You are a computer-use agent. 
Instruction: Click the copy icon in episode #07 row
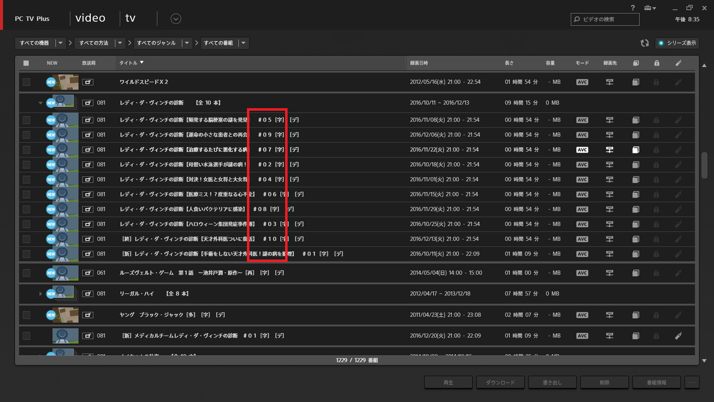point(636,150)
